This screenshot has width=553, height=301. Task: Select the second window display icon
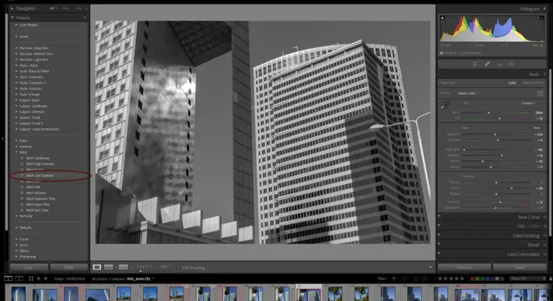coord(19,278)
